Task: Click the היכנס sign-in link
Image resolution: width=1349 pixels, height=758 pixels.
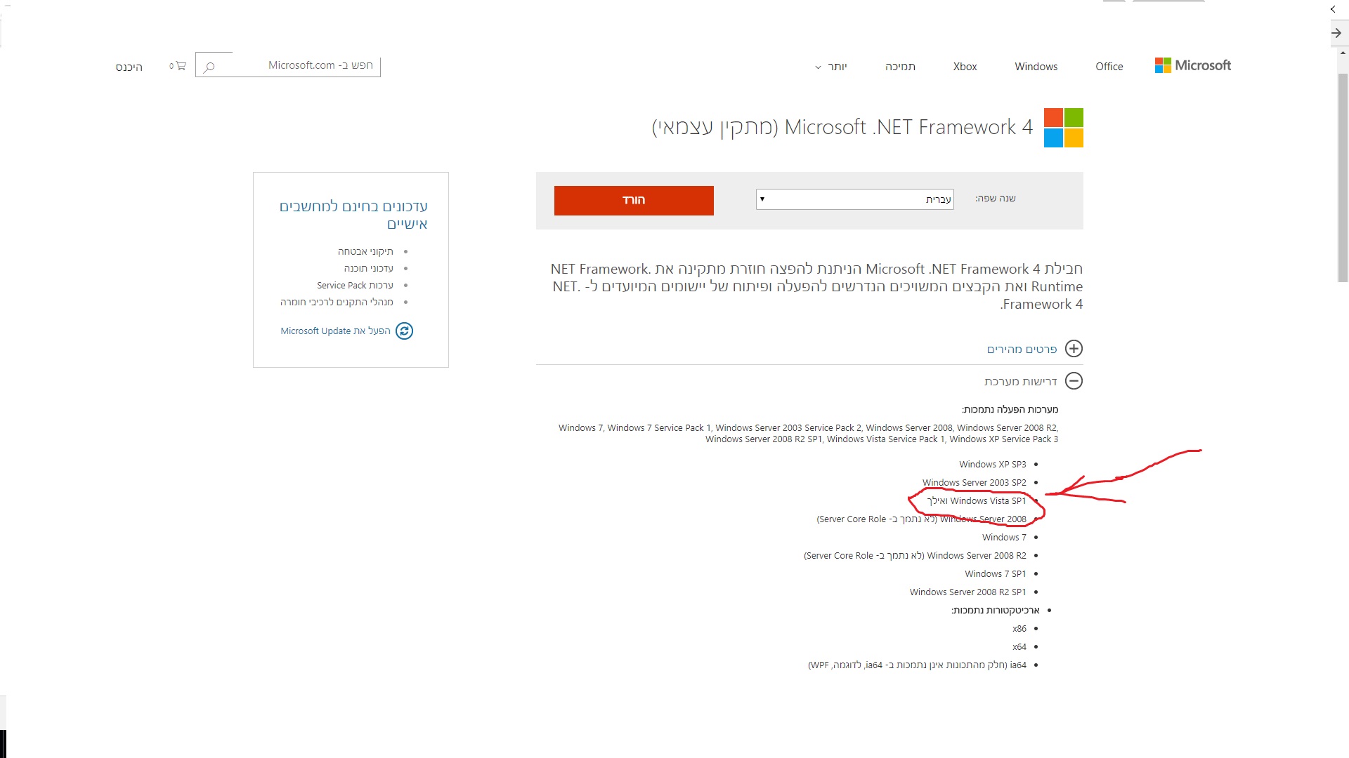Action: pos(129,67)
